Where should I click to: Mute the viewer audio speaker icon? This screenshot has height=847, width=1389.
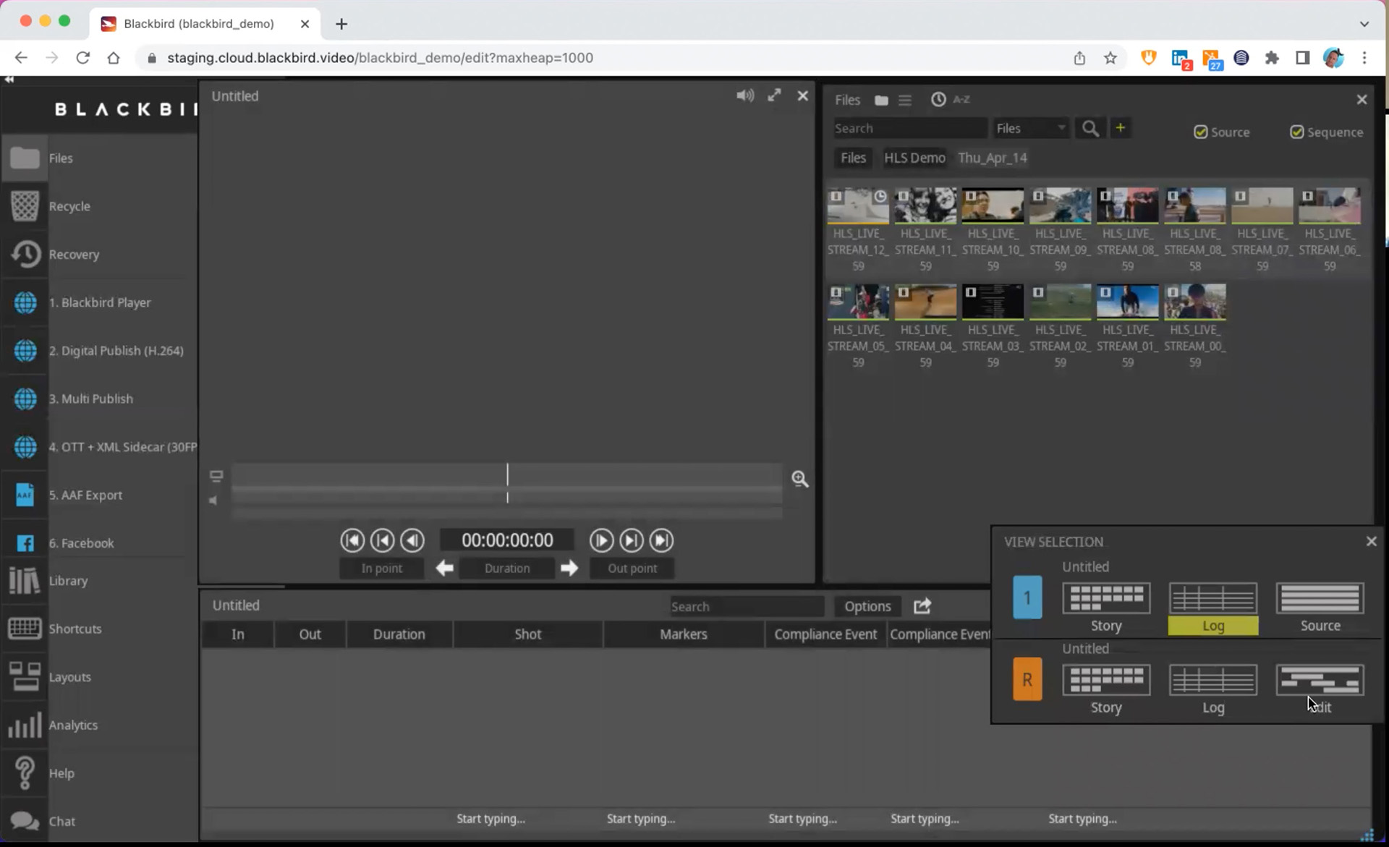pyautogui.click(x=744, y=95)
